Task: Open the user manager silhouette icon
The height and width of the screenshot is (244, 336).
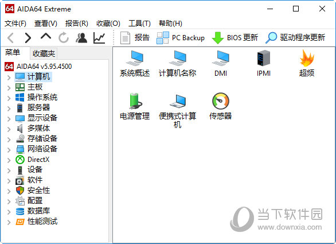Action: coord(81,38)
